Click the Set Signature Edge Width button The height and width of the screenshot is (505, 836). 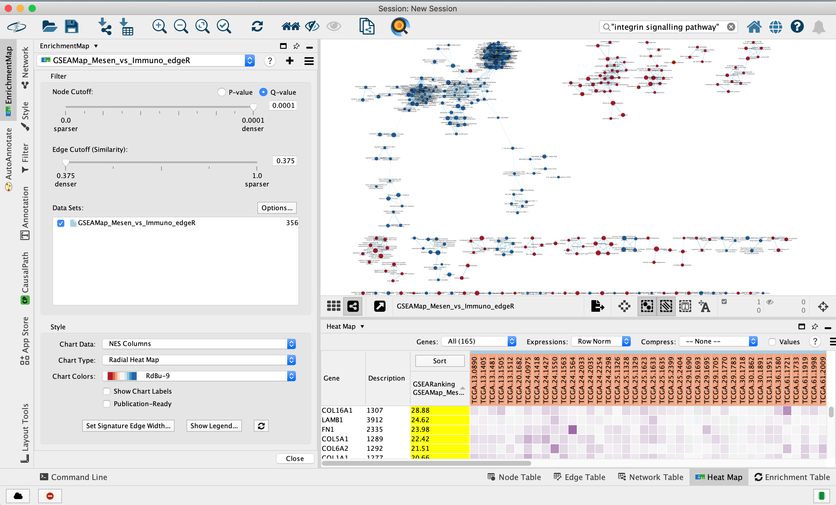coord(128,425)
